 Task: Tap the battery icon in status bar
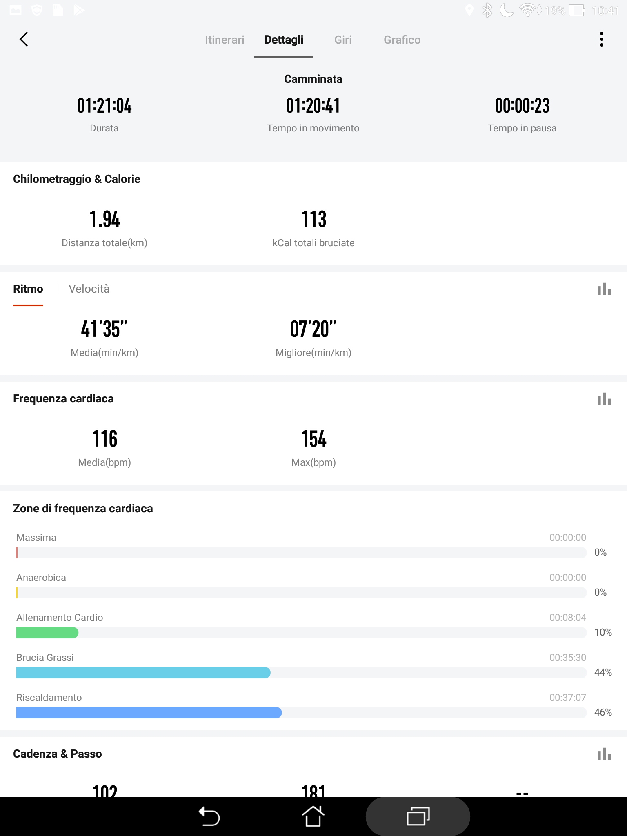(577, 10)
